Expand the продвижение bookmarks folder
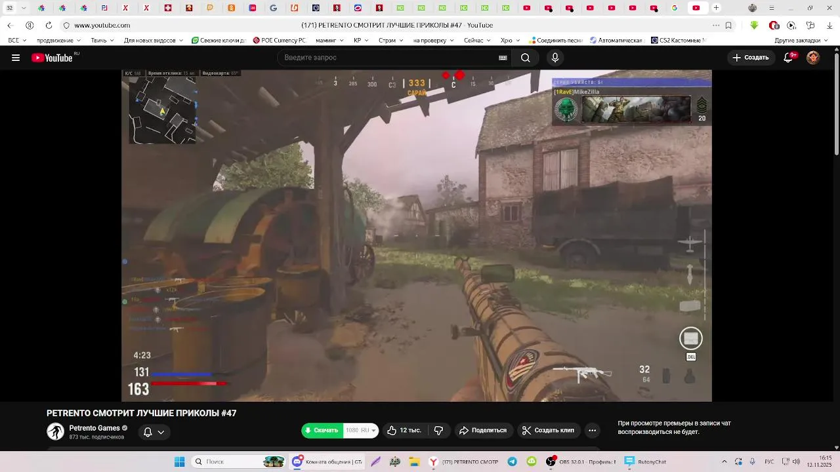The width and height of the screenshot is (840, 472). (x=59, y=40)
